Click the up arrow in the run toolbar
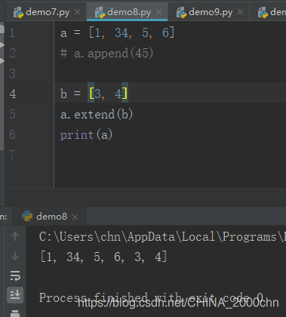 coord(15,236)
